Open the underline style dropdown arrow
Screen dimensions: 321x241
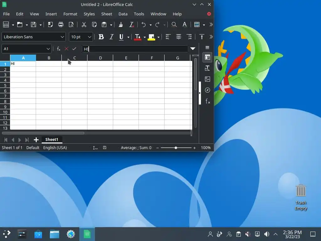pyautogui.click(x=128, y=37)
